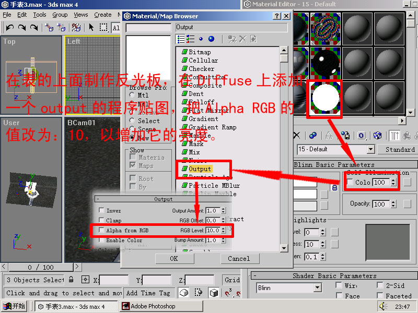Image resolution: width=418 pixels, height=313 pixels.
Task: Open the Views menu
Action: coord(81,15)
